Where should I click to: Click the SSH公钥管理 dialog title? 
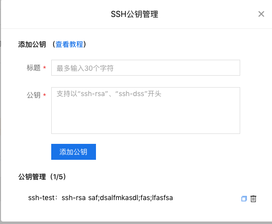click(x=135, y=14)
